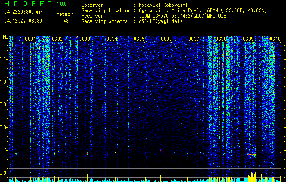Click the Receiving Location label
The image size is (286, 182).
pos(106,10)
